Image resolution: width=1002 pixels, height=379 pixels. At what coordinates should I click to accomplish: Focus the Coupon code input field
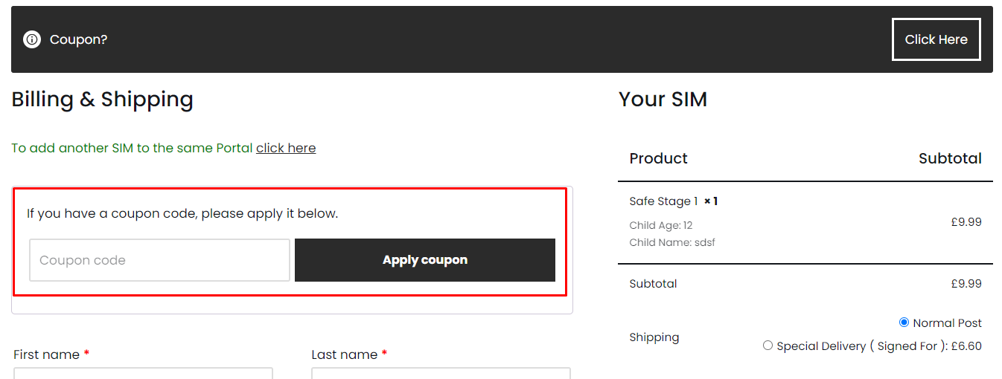click(159, 260)
